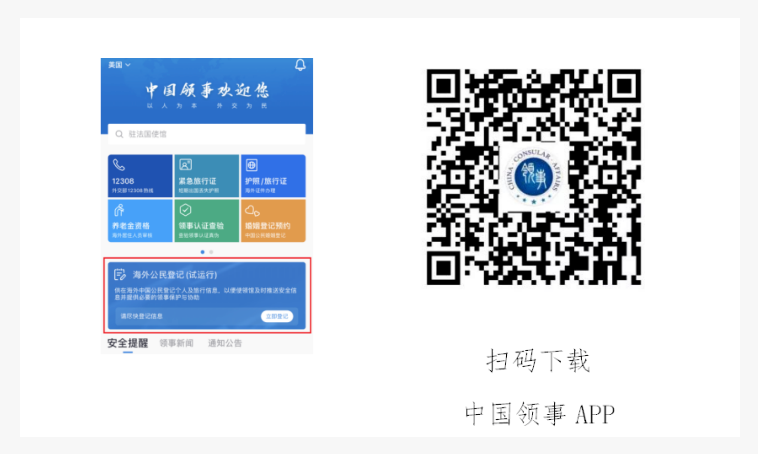Tap the search magnifier icon

[120, 134]
